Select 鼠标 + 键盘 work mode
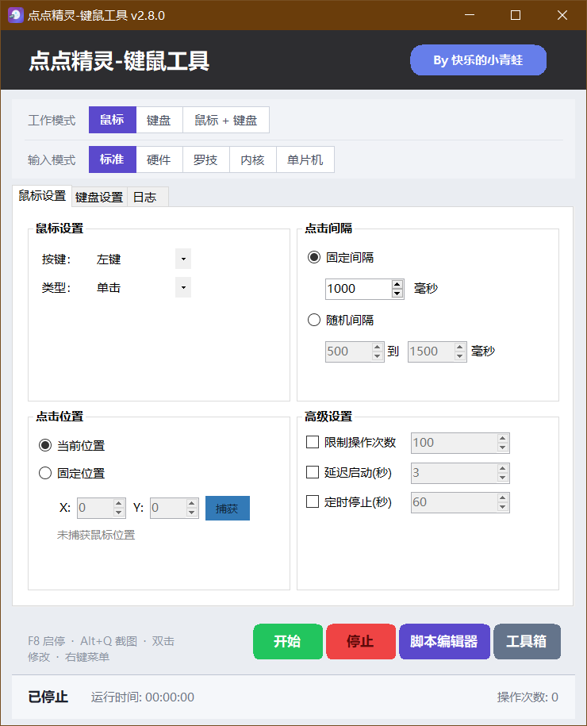Viewport: 587px width, 726px height. pyautogui.click(x=226, y=120)
